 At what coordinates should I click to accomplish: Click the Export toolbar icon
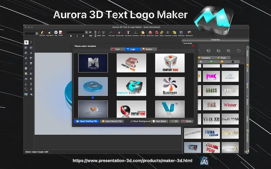pyautogui.click(x=61, y=33)
